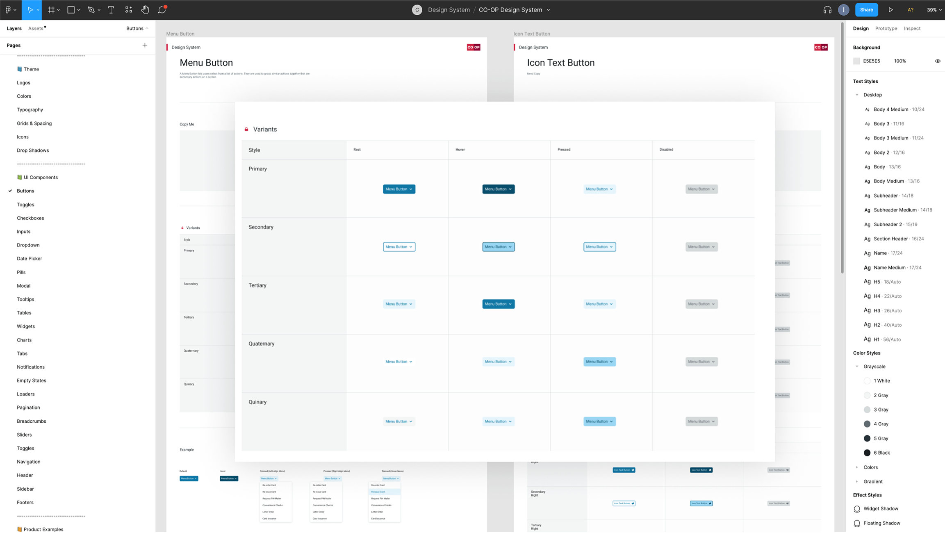Click the Share button

[866, 10]
